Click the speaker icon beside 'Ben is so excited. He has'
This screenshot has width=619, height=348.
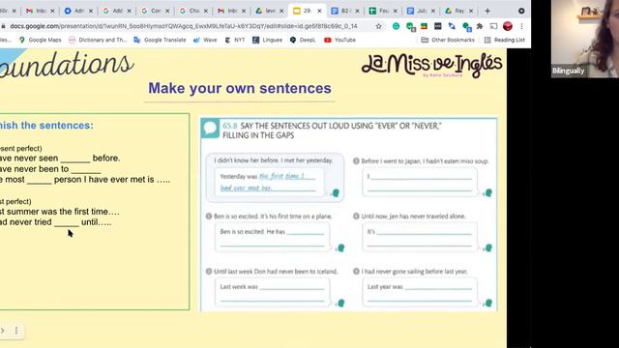click(340, 247)
